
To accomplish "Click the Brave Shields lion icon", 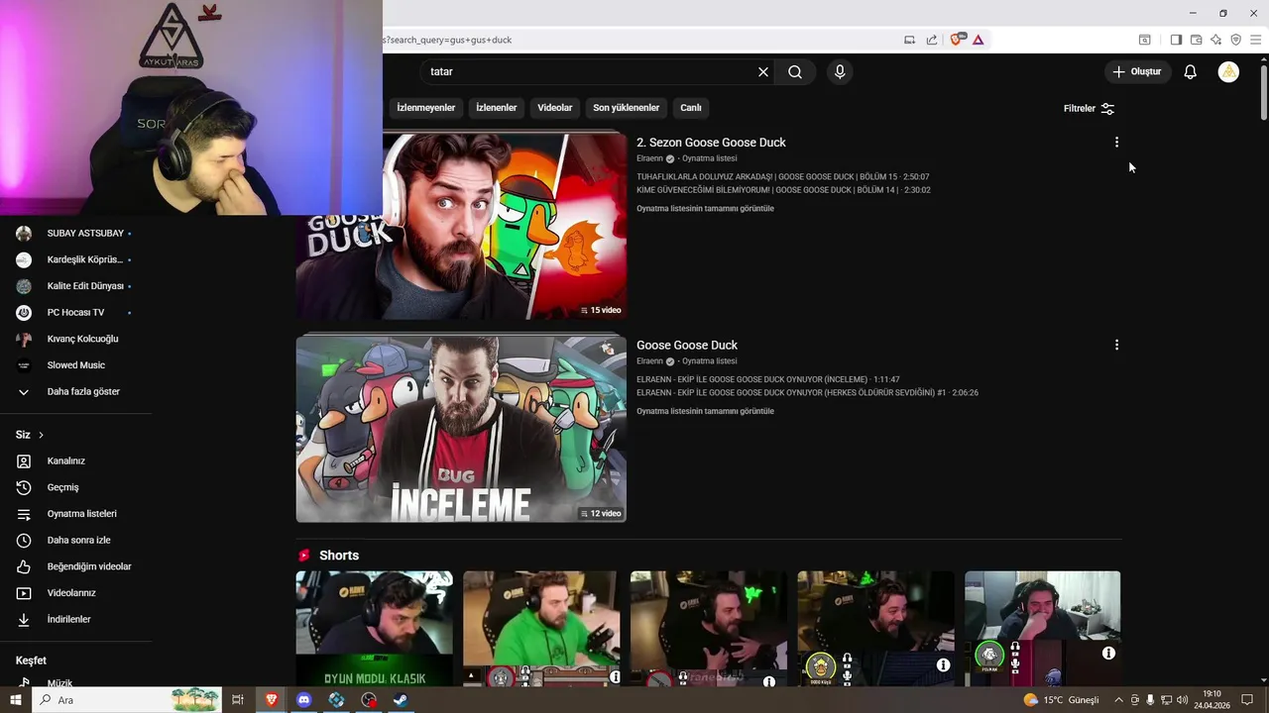I will pos(957,40).
